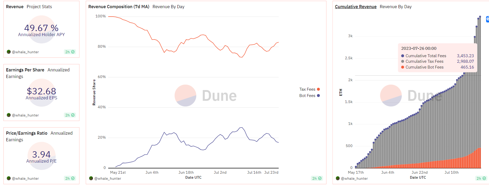Click the 49.67 % Annualized Holder APY value
The image size is (489, 185).
(x=41, y=28)
